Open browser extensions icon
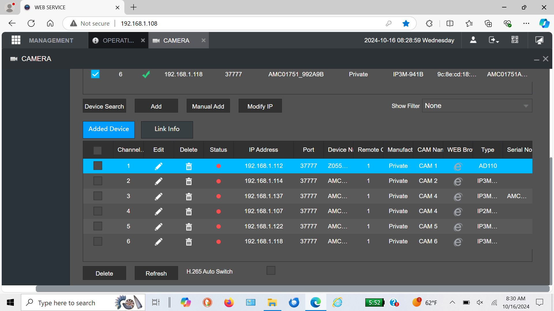The height and width of the screenshot is (311, 554). (429, 23)
